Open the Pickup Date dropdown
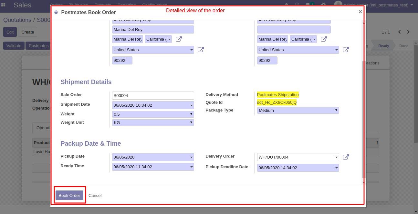Viewport: 418px width, 214px height. (192, 157)
